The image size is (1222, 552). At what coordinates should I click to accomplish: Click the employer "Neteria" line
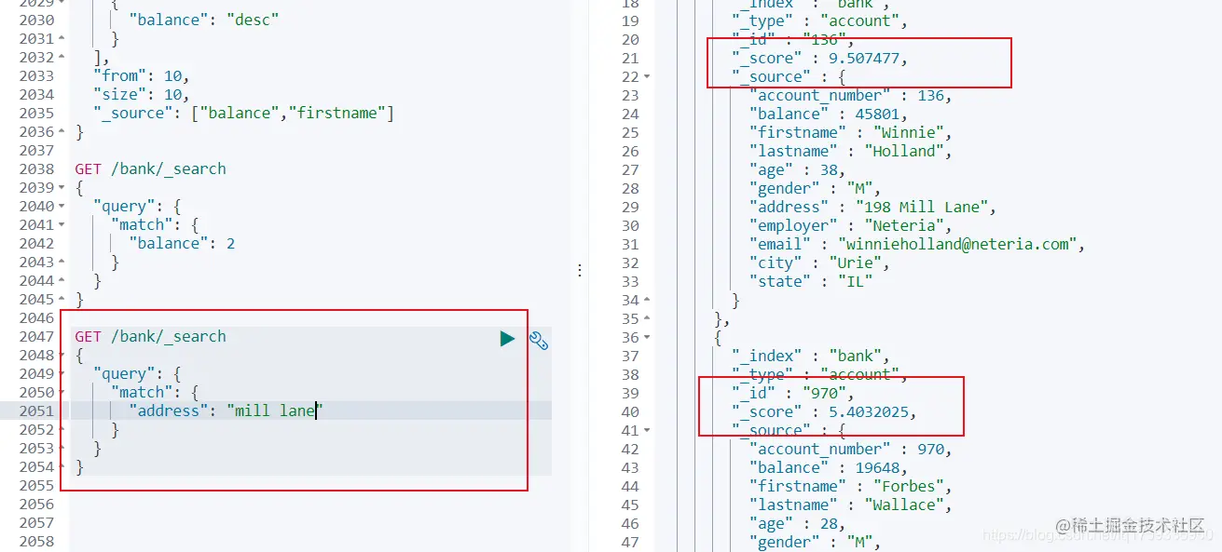tap(851, 225)
